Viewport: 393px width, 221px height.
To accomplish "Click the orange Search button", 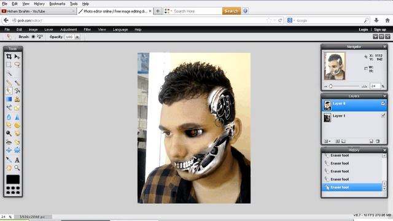I will tap(232, 11).
